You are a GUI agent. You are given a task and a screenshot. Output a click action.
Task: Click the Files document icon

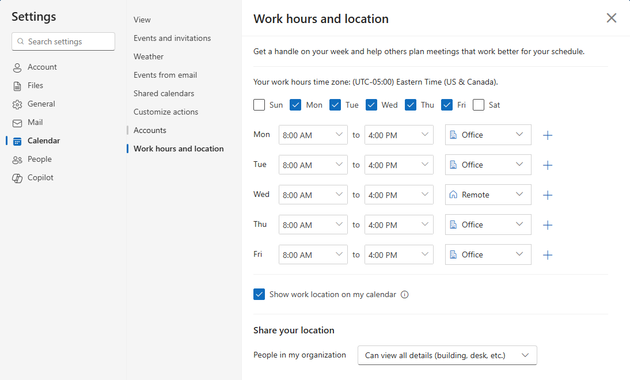(17, 86)
